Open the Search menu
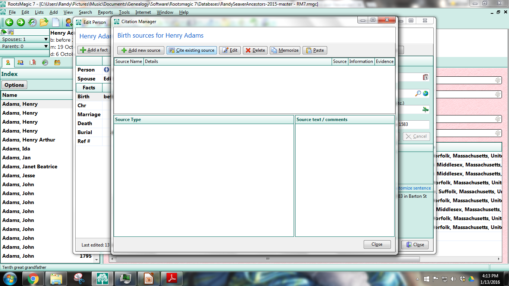Screen dimensions: 509x286 [85, 12]
